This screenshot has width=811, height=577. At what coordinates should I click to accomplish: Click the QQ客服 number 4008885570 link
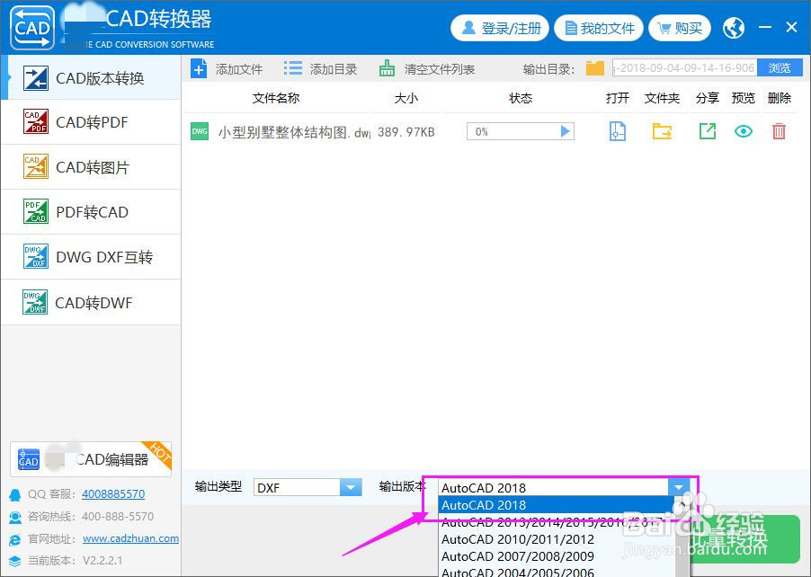point(113,493)
